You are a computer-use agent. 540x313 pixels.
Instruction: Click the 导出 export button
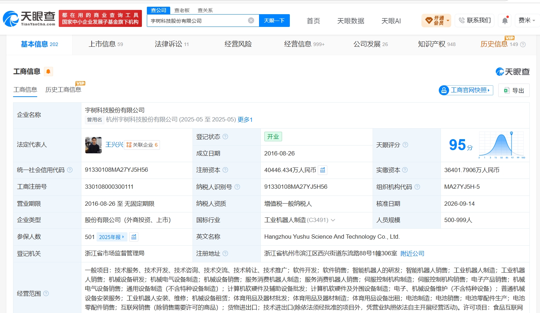pyautogui.click(x=514, y=90)
